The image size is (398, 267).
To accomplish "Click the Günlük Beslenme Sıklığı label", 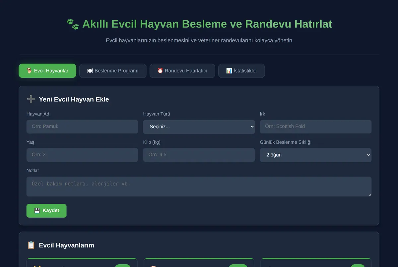I will (286, 142).
